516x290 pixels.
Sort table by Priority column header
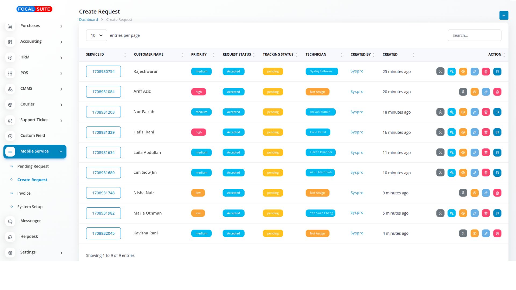click(x=199, y=54)
